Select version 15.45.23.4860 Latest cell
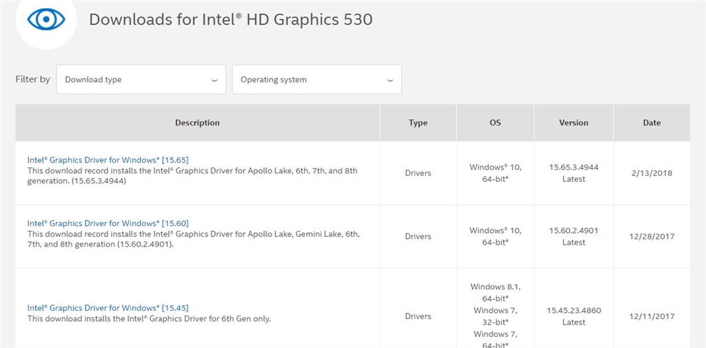The width and height of the screenshot is (706, 348). (x=574, y=316)
